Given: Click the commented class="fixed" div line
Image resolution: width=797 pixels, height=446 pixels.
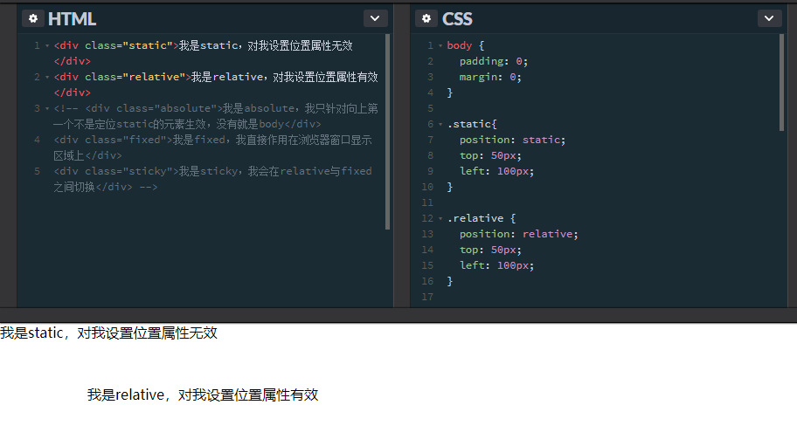Looking at the screenshot, I should coord(213,148).
